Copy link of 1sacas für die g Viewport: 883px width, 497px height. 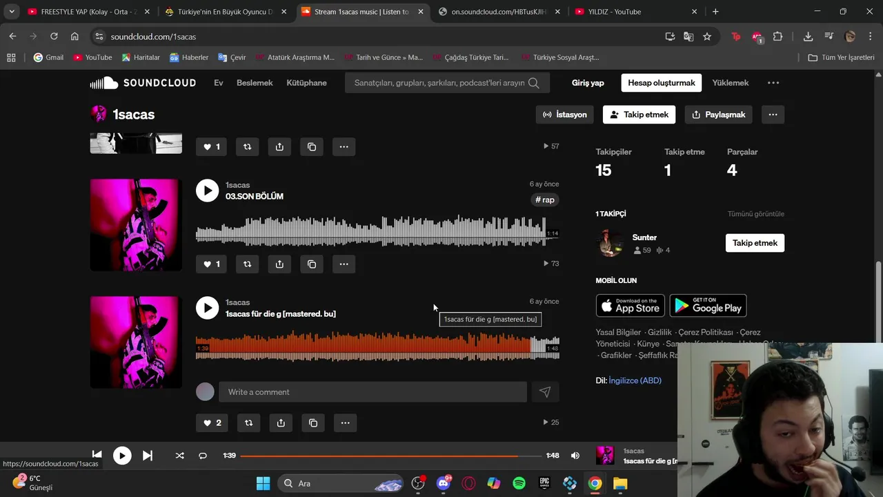click(313, 422)
